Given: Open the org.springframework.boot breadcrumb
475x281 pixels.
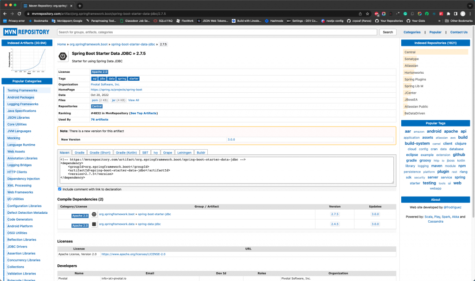Looking at the screenshot, I should (89, 44).
